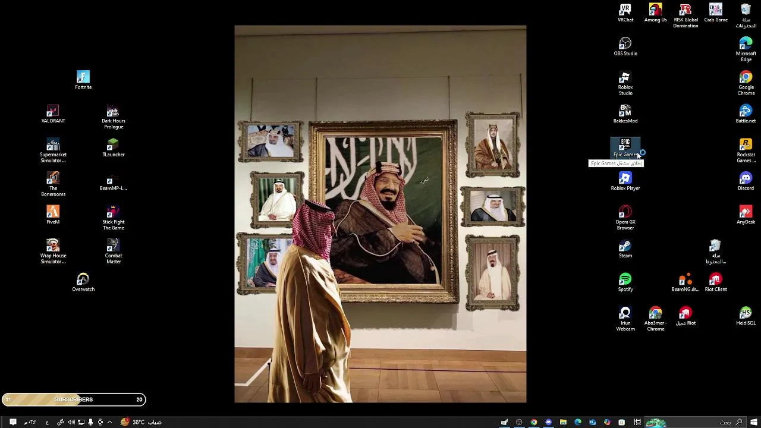The height and width of the screenshot is (428, 761).
Task: Click the volume speaker tray icon
Action: (71, 422)
